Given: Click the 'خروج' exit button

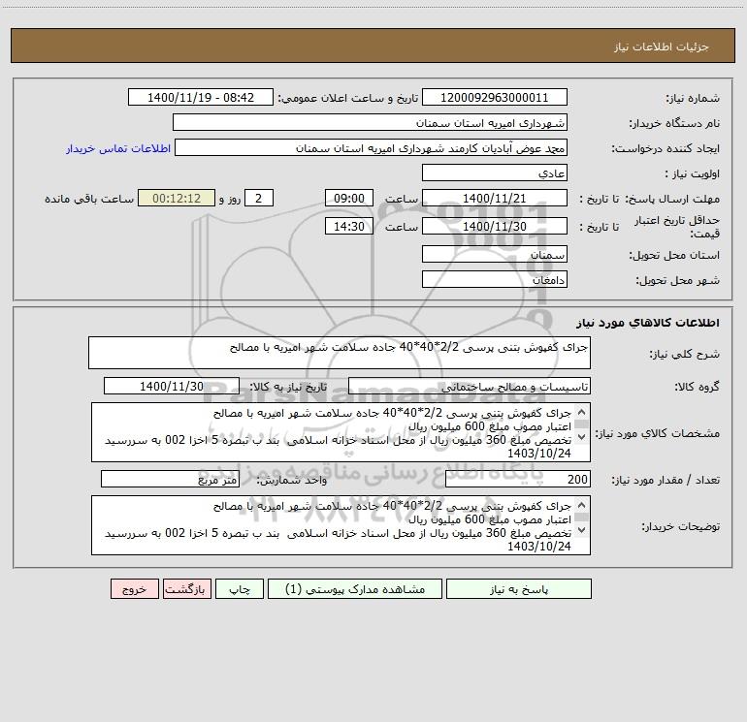Looking at the screenshot, I should click(134, 588).
